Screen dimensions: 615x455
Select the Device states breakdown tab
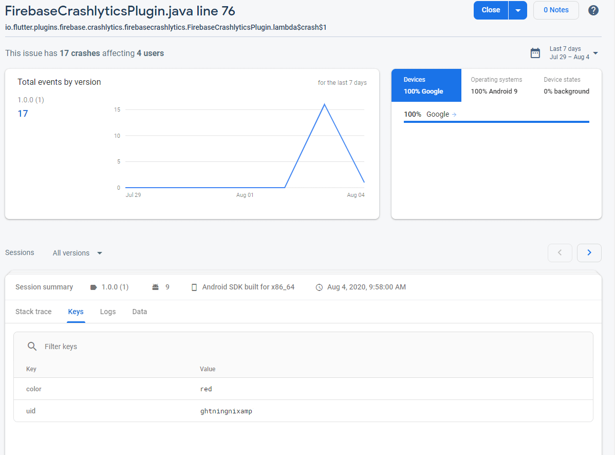pos(566,85)
